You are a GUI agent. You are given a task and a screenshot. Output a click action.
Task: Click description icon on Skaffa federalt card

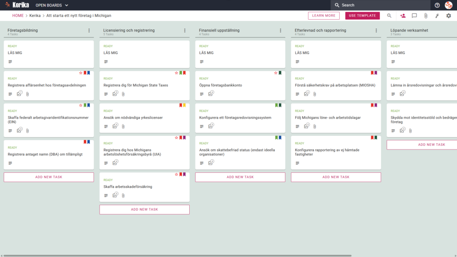10,131
